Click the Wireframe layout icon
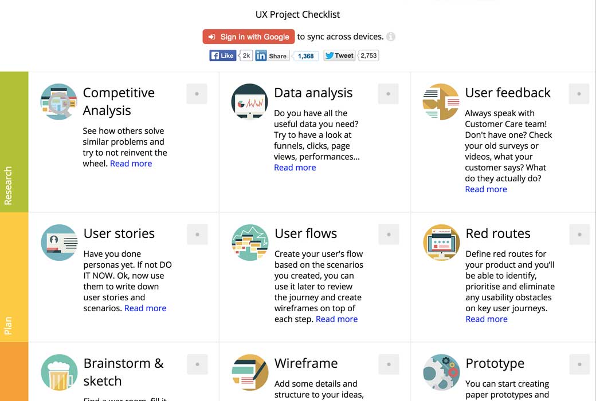 click(249, 372)
